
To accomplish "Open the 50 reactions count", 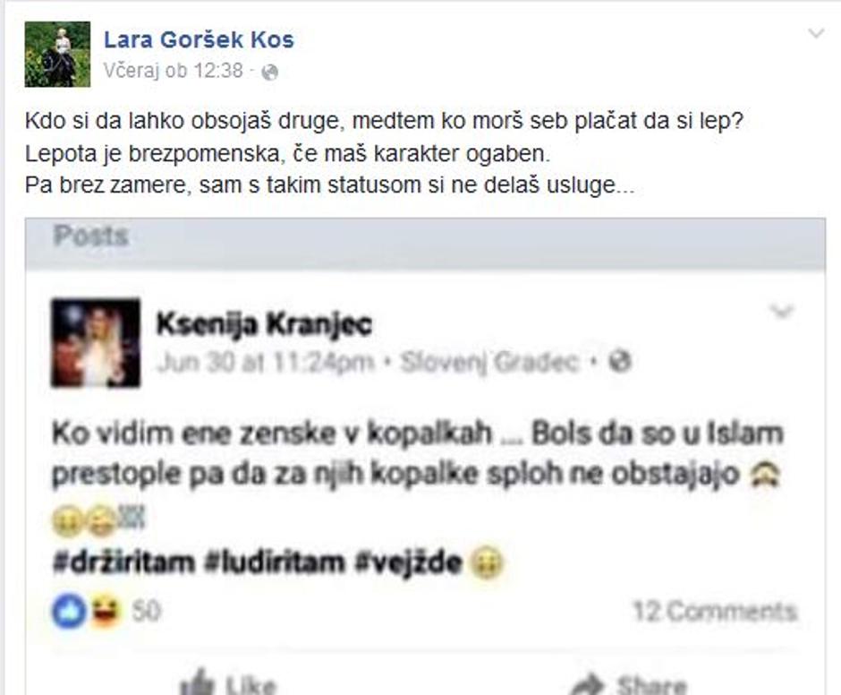I will pos(147,611).
